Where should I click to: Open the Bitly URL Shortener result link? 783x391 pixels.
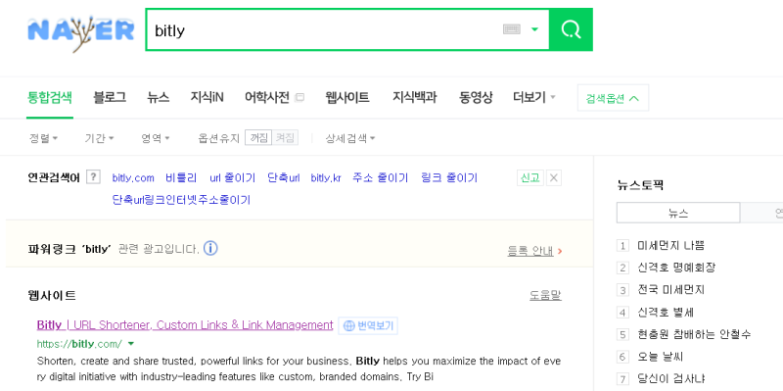(185, 325)
